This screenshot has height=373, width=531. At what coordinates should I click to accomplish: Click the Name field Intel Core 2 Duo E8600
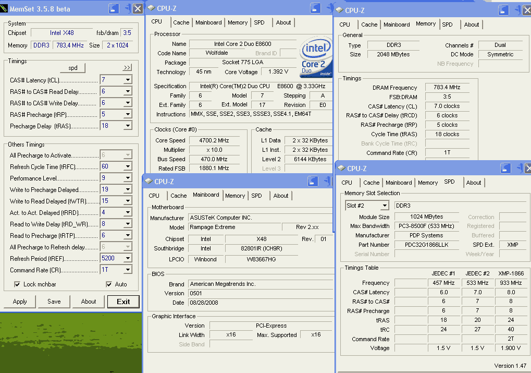click(243, 44)
